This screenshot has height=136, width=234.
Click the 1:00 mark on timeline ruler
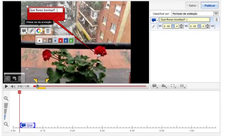(192, 130)
